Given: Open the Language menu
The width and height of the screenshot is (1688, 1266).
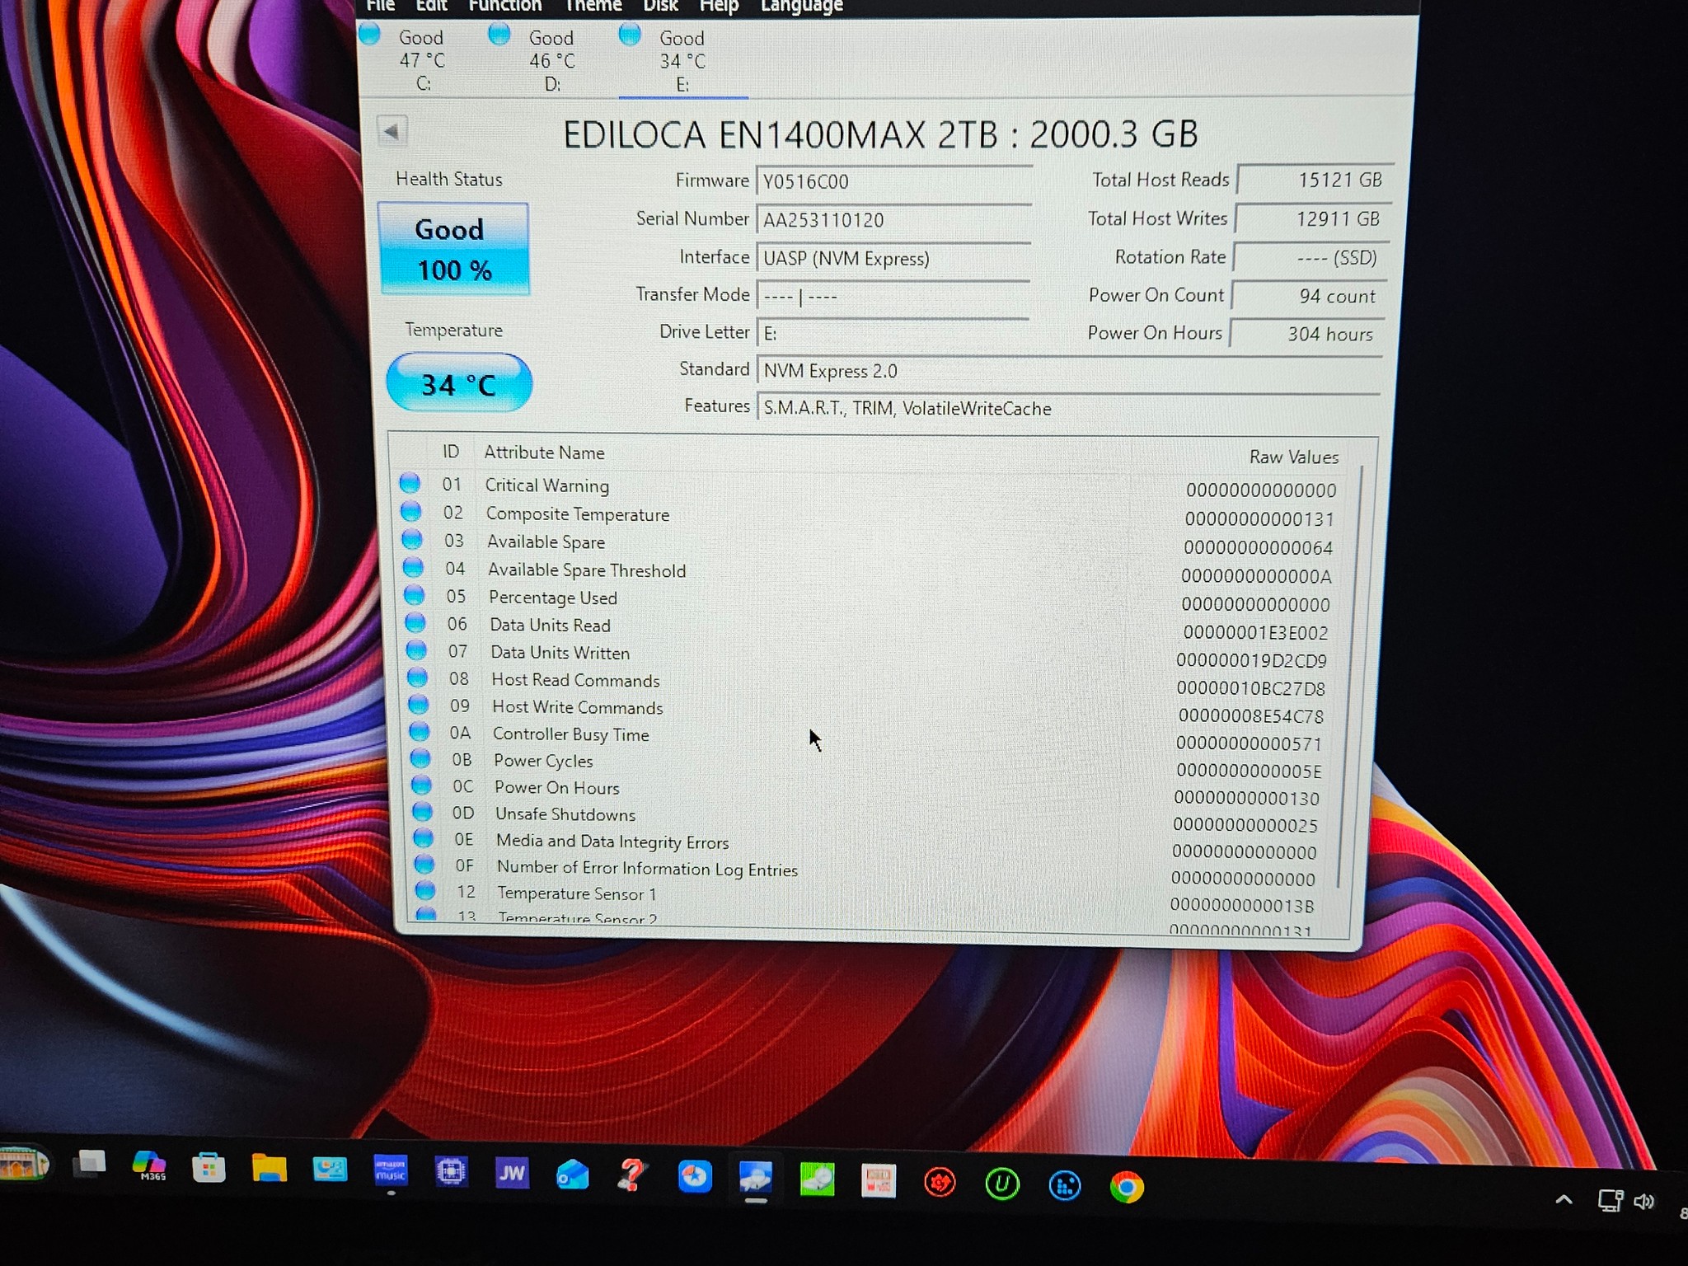Looking at the screenshot, I should click(x=801, y=7).
